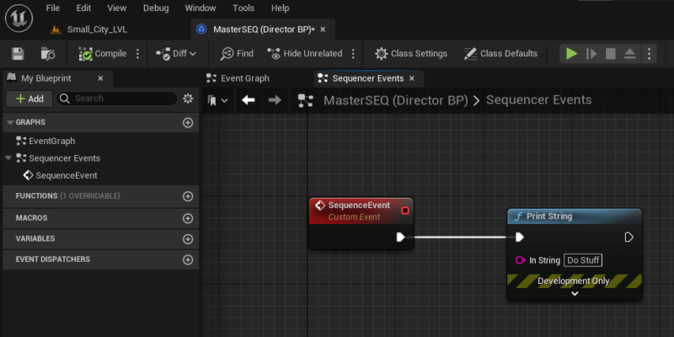Screen dimensions: 674x337
Task: Add a new function with plus icon
Action: pyautogui.click(x=188, y=196)
